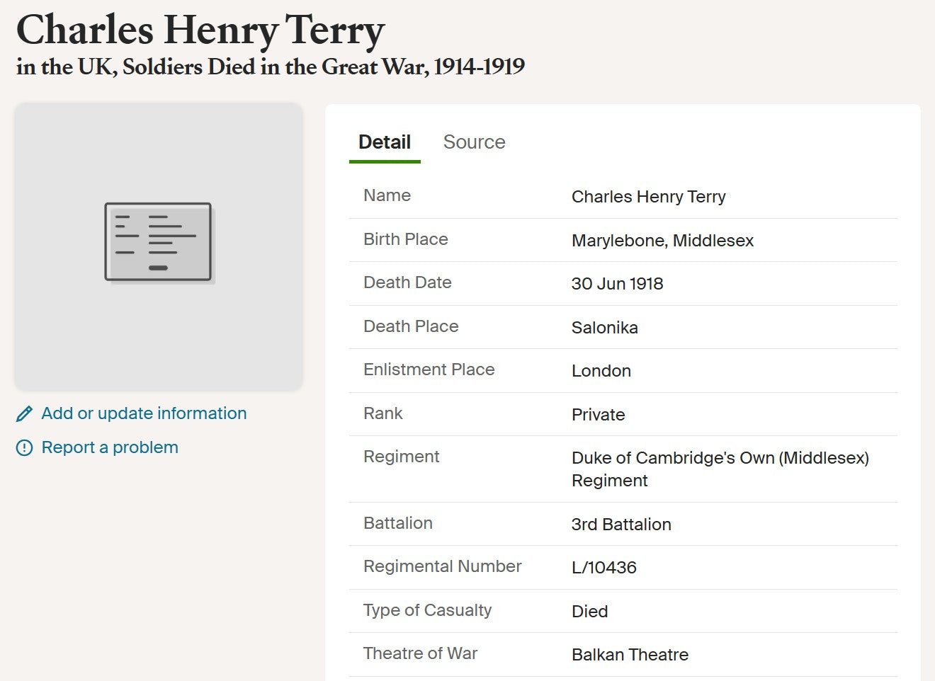Open the Add or update information link

pyautogui.click(x=144, y=413)
